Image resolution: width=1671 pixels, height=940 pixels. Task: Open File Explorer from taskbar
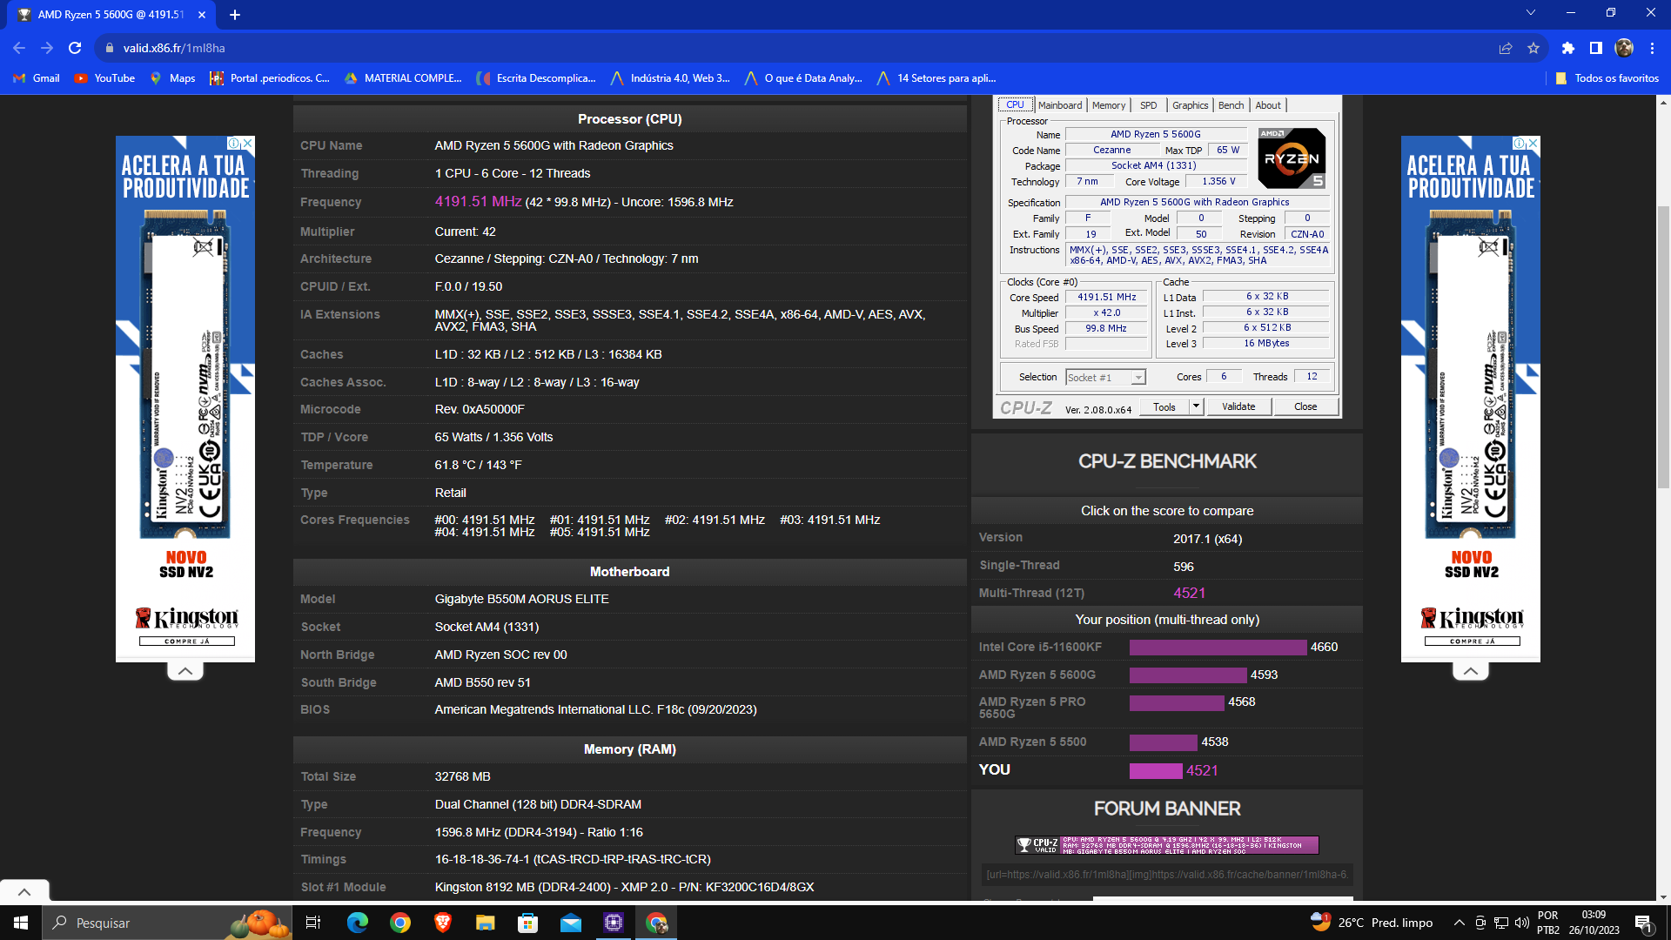pos(486,923)
